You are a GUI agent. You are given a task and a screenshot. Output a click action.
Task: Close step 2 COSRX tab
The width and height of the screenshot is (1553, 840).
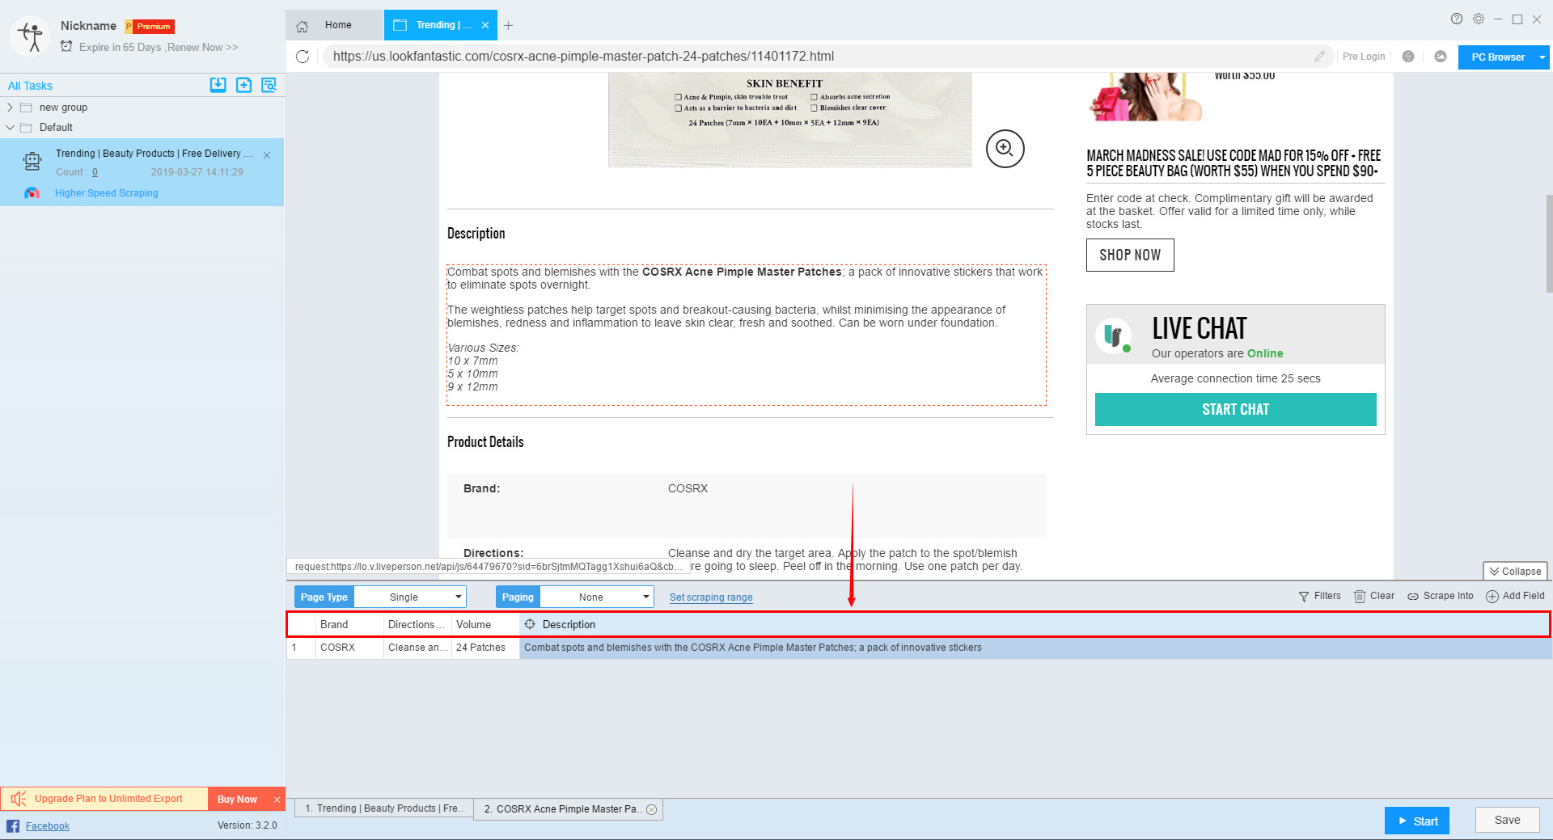[652, 809]
